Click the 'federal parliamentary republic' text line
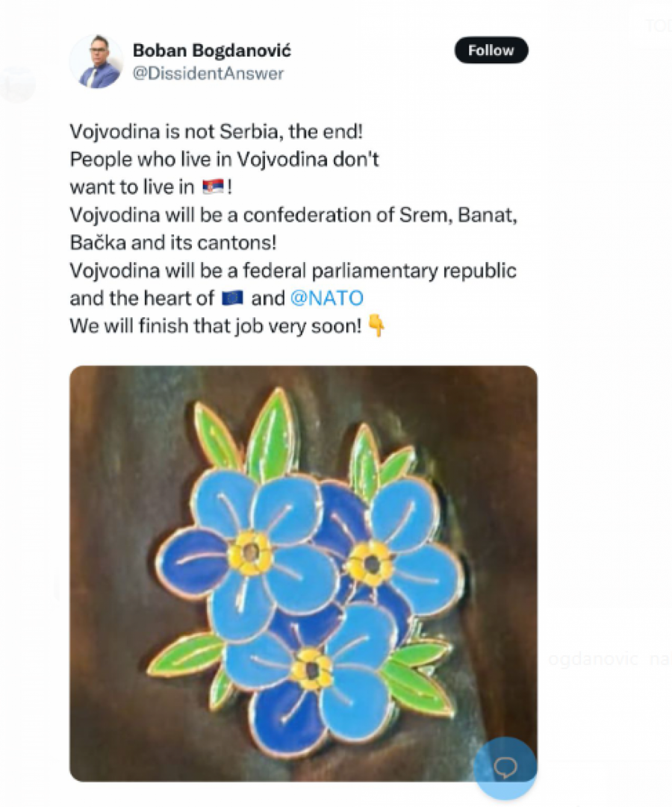 tap(293, 270)
